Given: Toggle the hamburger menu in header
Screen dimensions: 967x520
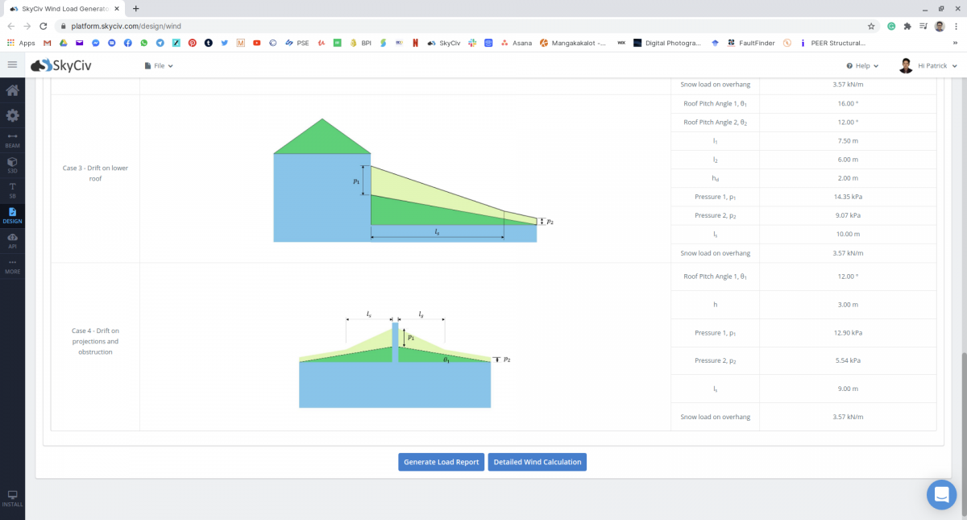Looking at the screenshot, I should 12,65.
